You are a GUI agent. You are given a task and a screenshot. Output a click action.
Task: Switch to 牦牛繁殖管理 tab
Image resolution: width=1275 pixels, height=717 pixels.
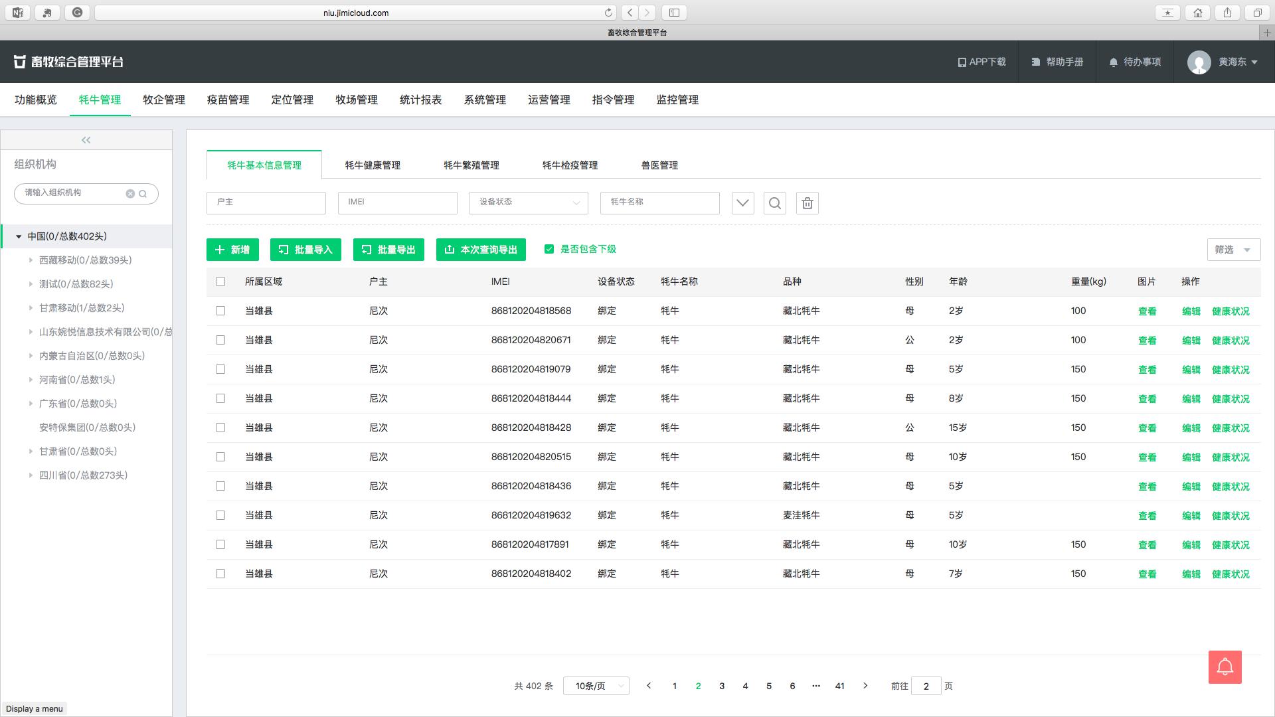(471, 165)
